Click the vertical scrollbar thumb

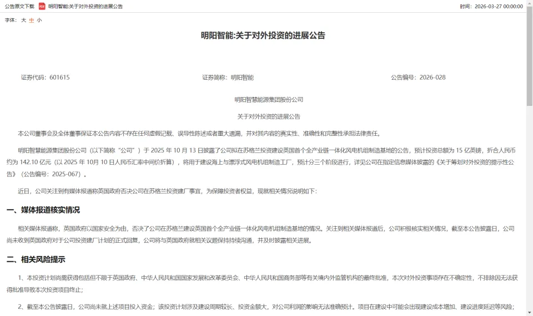[530, 56]
